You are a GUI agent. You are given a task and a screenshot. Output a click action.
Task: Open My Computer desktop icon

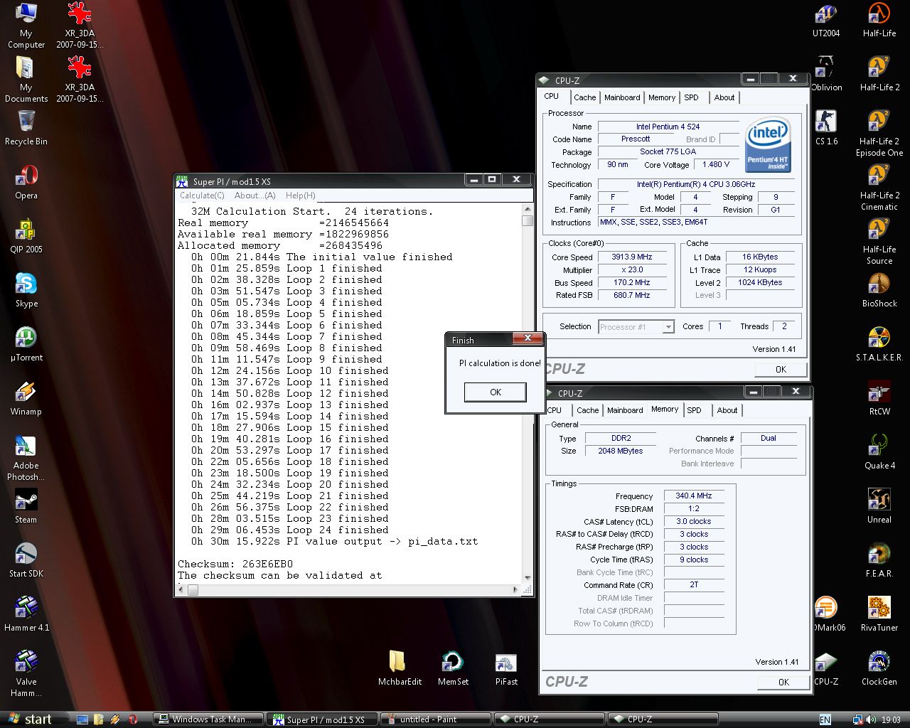pyautogui.click(x=26, y=26)
